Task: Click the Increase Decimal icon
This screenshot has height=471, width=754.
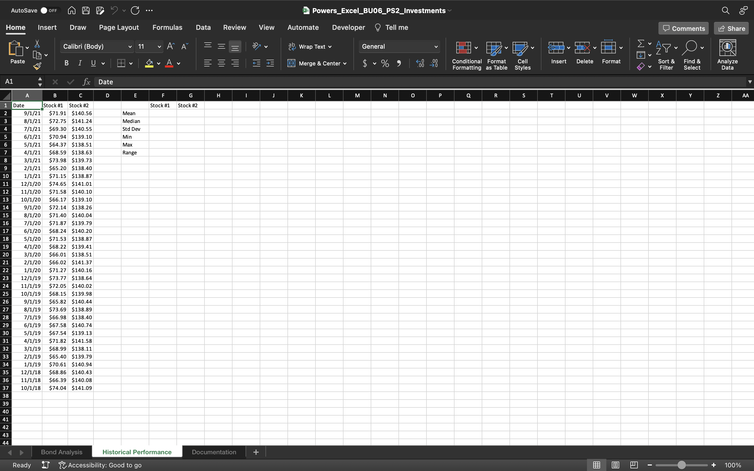Action: (x=420, y=64)
